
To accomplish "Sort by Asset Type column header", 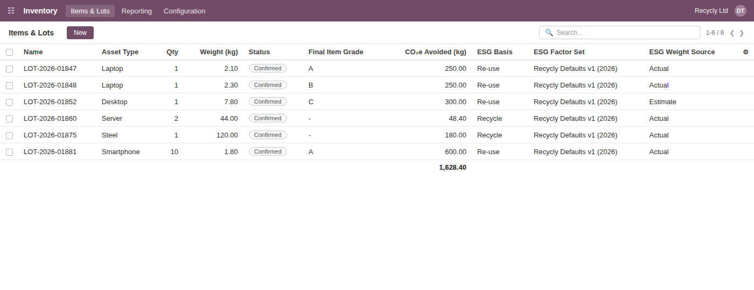I will tap(120, 52).
